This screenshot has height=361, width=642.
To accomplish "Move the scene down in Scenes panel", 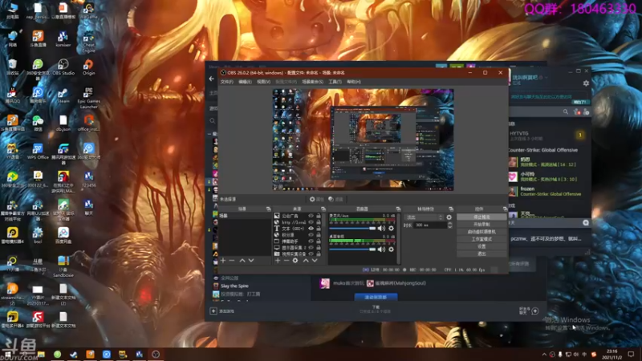I will (251, 260).
